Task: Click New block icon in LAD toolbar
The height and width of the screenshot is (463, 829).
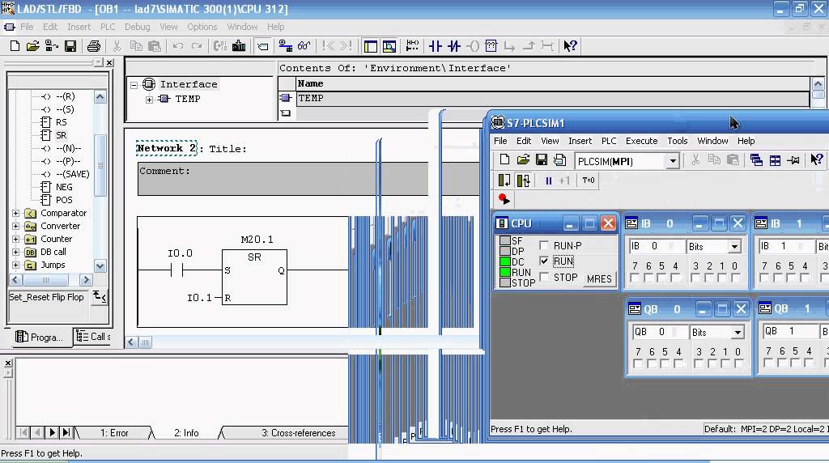Action: 15,46
